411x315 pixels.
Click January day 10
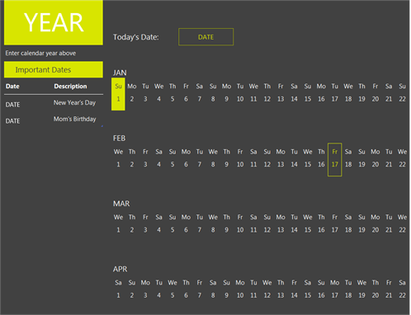(240, 99)
